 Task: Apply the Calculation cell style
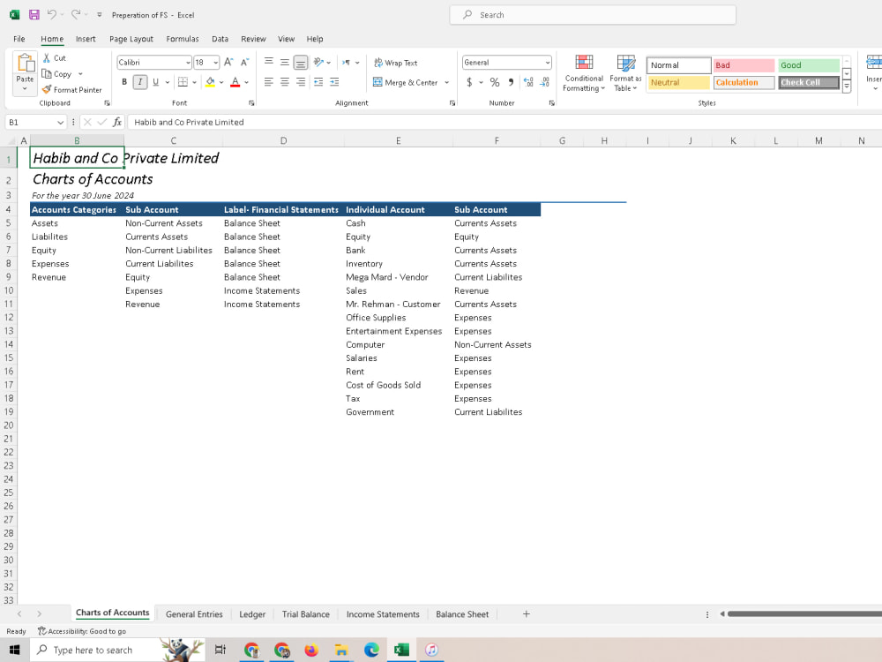click(744, 82)
